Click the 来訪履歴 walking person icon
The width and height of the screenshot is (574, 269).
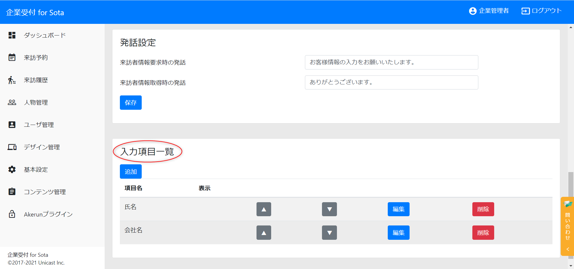click(x=12, y=80)
